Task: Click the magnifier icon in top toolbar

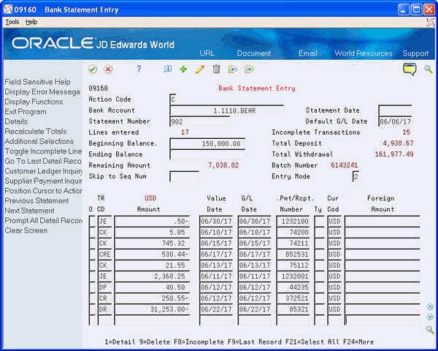Action: click(x=429, y=69)
